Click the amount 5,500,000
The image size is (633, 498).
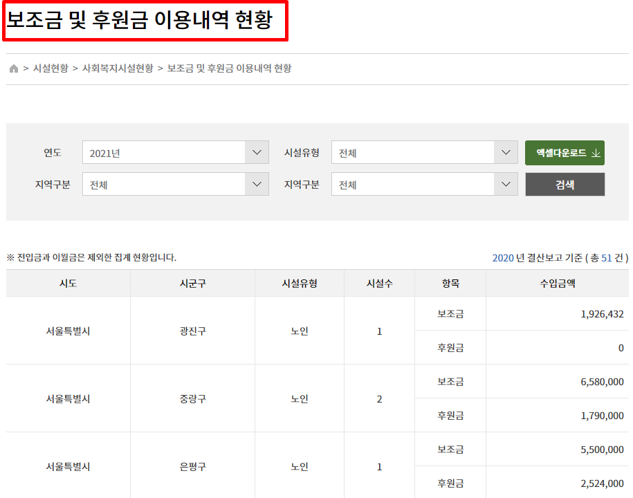click(x=602, y=450)
